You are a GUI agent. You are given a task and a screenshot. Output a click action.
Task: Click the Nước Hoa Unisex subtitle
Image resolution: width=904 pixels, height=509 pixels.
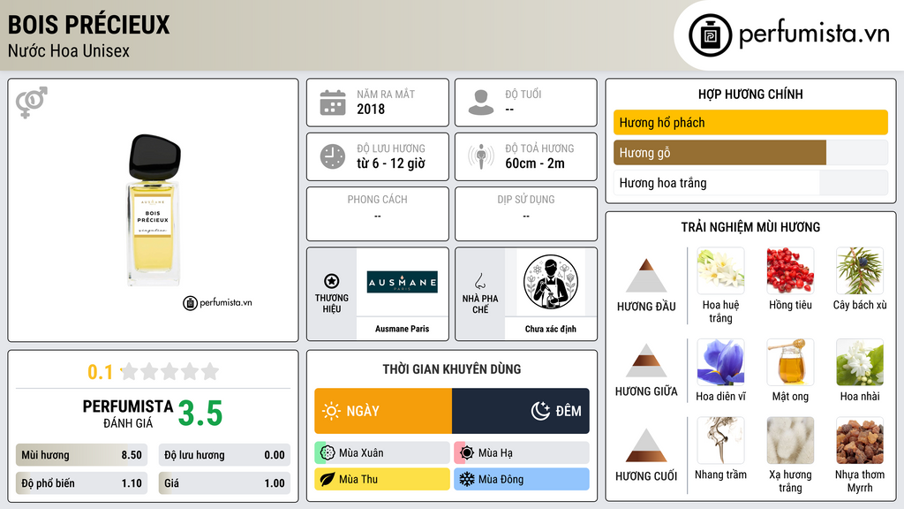[x=69, y=50]
